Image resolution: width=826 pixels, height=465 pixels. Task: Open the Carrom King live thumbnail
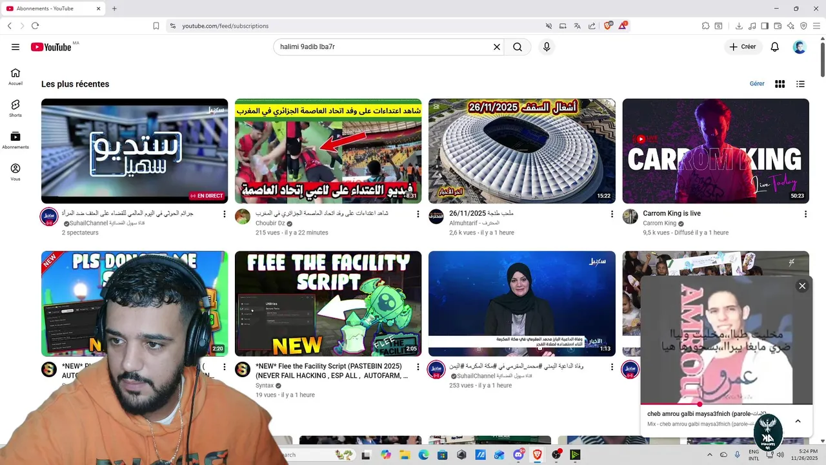pos(716,151)
